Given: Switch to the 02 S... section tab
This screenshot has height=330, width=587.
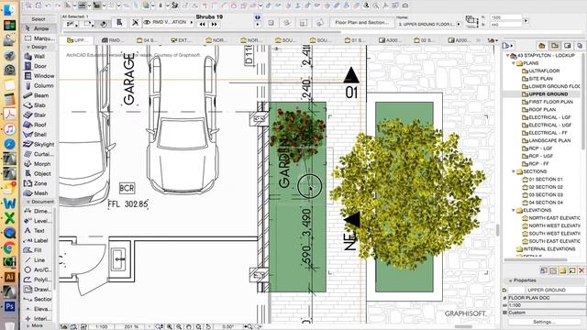Looking at the screenshot, I should coord(424,40).
